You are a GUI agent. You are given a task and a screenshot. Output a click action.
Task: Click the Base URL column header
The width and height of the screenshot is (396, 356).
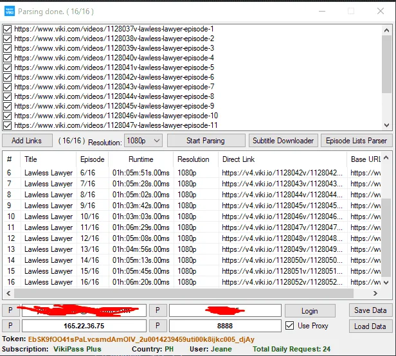[x=364, y=159]
